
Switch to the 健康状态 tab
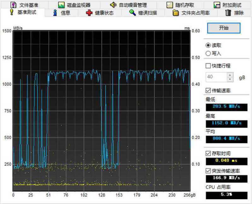(x=100, y=13)
